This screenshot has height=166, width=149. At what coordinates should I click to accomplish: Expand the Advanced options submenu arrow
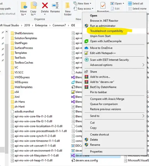143,65
